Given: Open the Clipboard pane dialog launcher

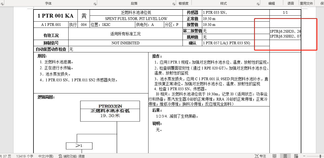Looking at the screenshot, I should [x=2, y=4].
